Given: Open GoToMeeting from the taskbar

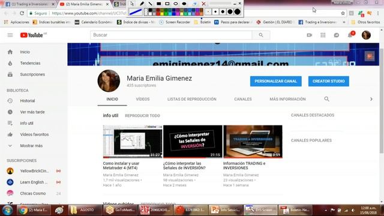Looking at the screenshot, I should click(x=121, y=210).
